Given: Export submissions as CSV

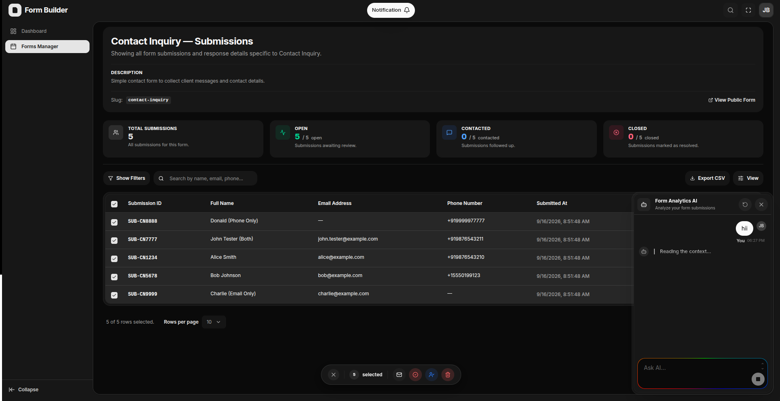Looking at the screenshot, I should click(707, 178).
